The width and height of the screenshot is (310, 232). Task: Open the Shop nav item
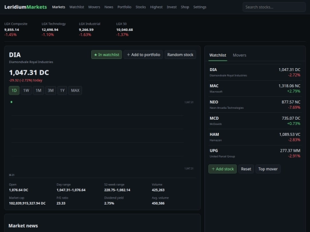[185, 7]
